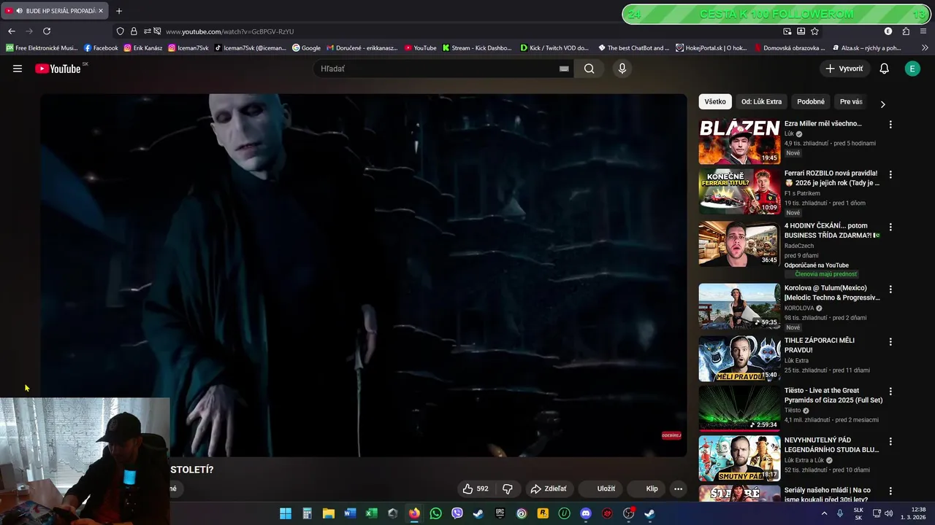
Task: Open Epic Games launcher in taskbar
Action: coord(500,513)
